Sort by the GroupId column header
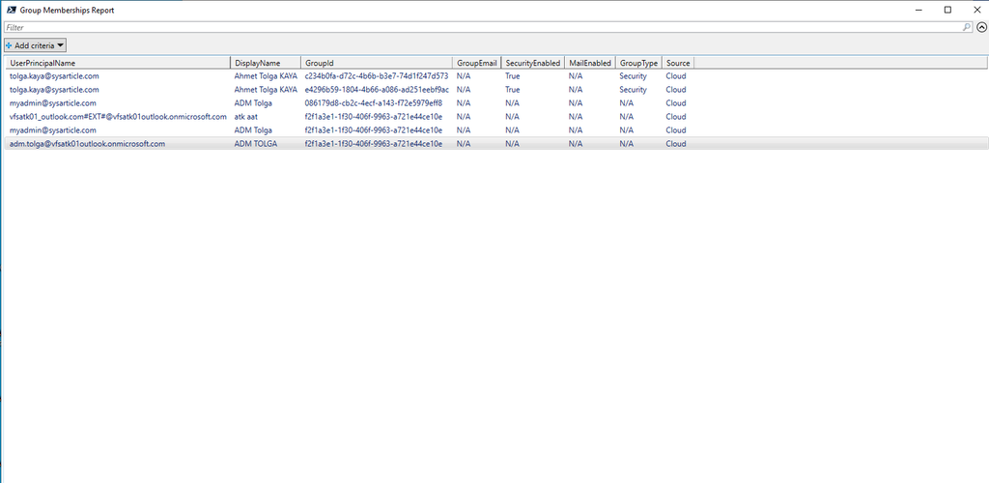 [377, 63]
